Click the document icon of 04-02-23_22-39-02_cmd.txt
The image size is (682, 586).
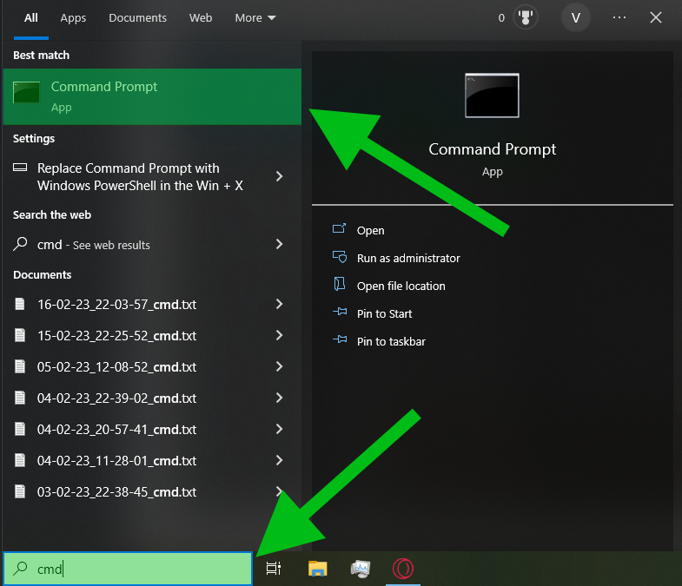(20, 398)
